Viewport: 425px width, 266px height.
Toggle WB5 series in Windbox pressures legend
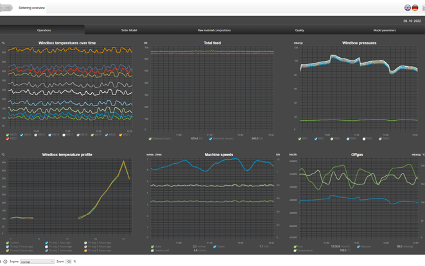coord(364,139)
